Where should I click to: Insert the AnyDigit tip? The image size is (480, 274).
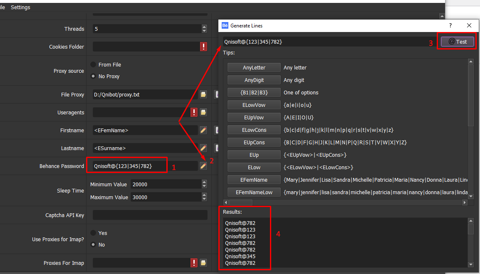254,80
